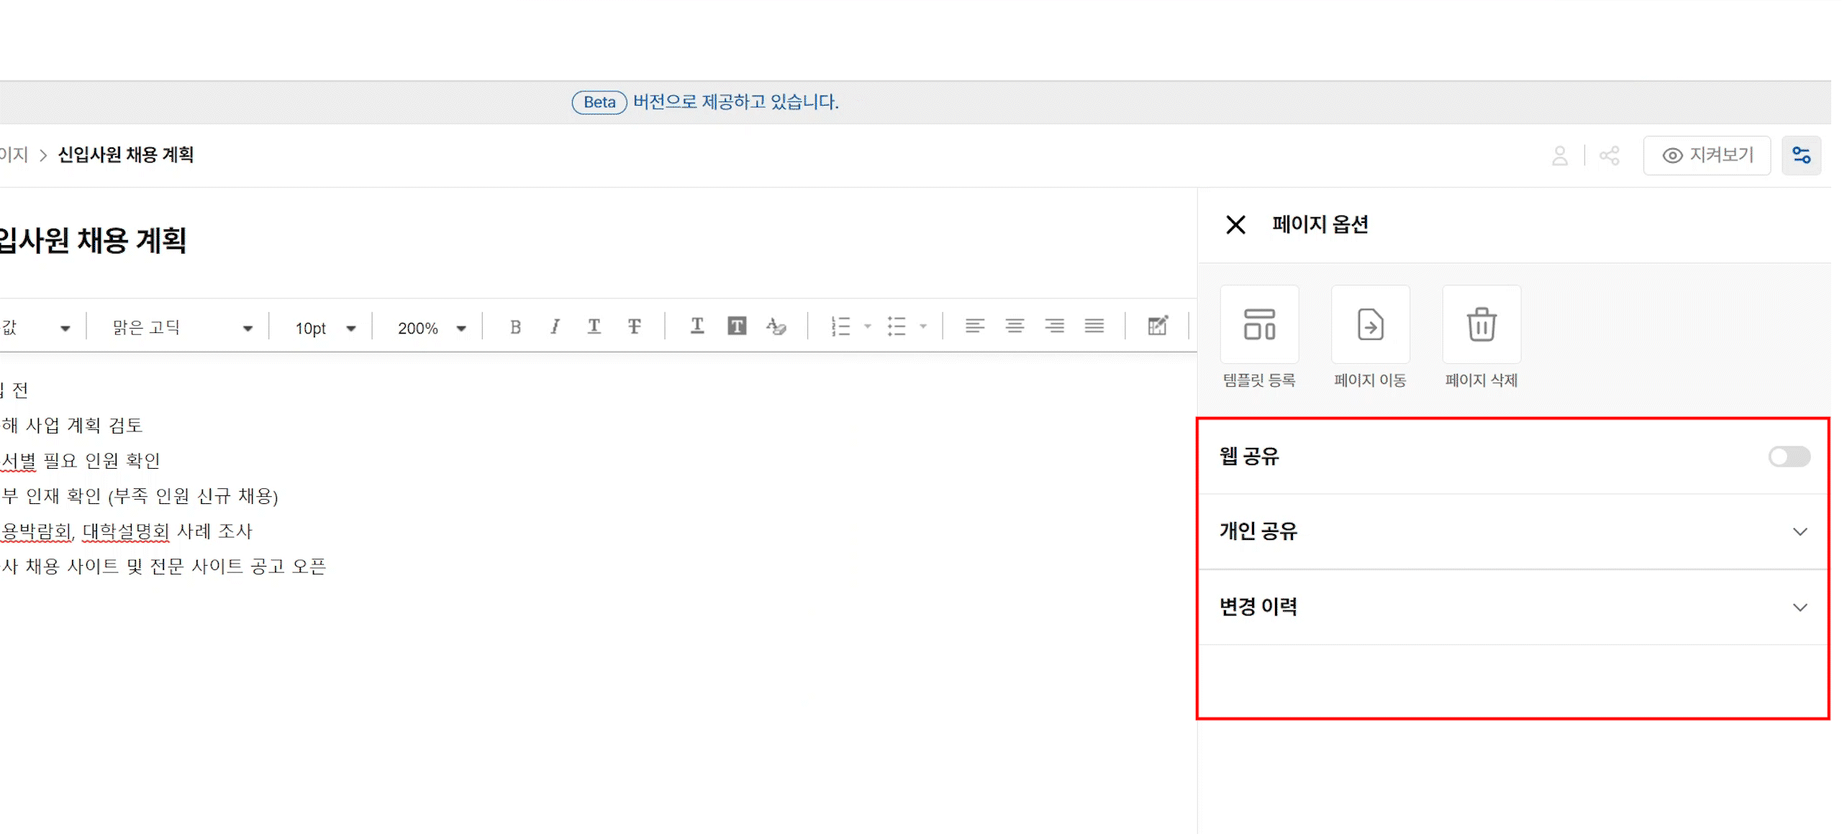Click the clear formatting eraser icon
Image resolution: width=1842 pixels, height=834 pixels.
(776, 327)
